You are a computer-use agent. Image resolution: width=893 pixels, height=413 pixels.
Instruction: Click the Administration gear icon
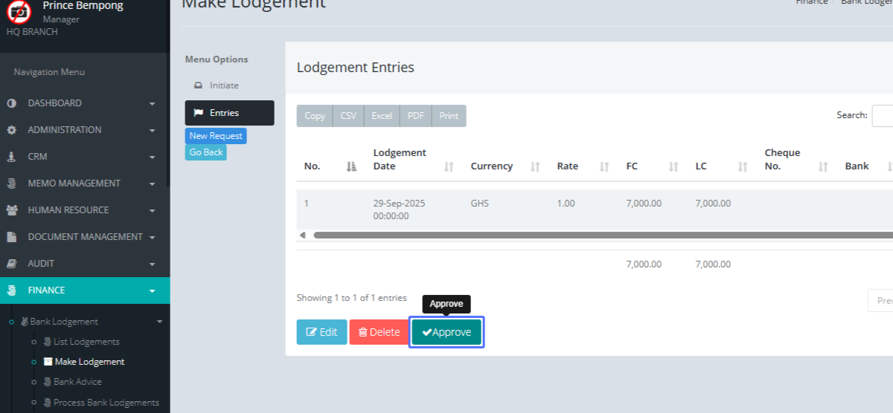(11, 130)
